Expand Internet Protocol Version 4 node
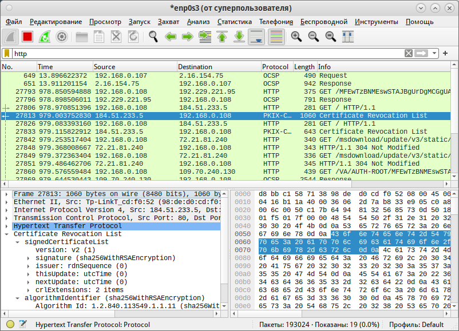The image size is (459, 331). pos(6,210)
